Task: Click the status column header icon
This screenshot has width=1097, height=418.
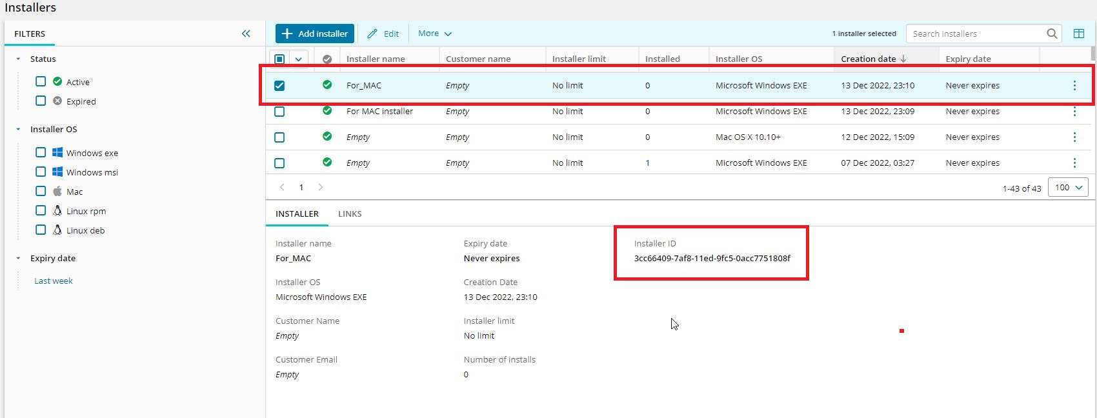Action: pyautogui.click(x=327, y=59)
